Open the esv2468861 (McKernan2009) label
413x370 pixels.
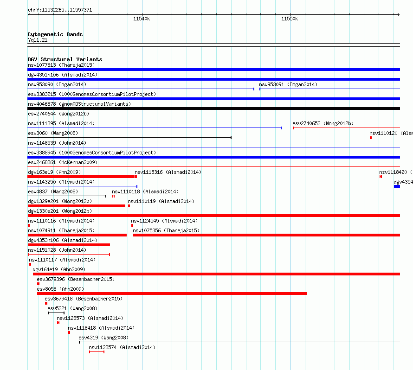pyautogui.click(x=63, y=162)
